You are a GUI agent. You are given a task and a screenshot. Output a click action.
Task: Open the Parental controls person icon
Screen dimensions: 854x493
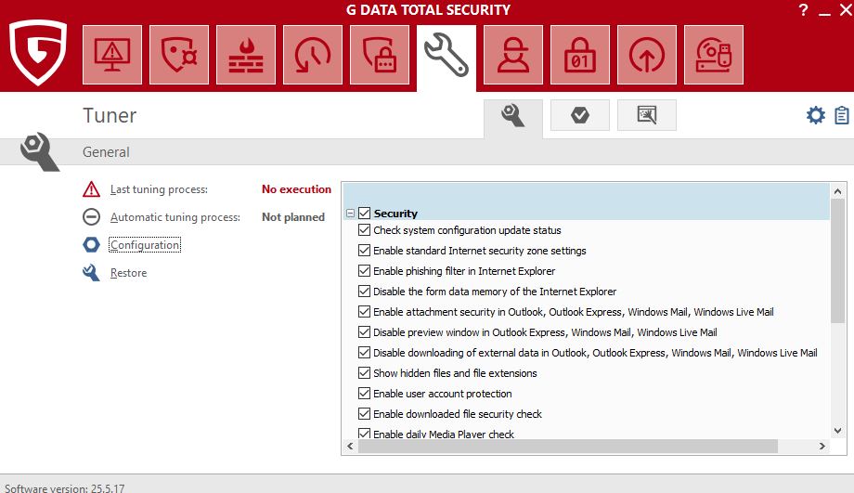[513, 55]
